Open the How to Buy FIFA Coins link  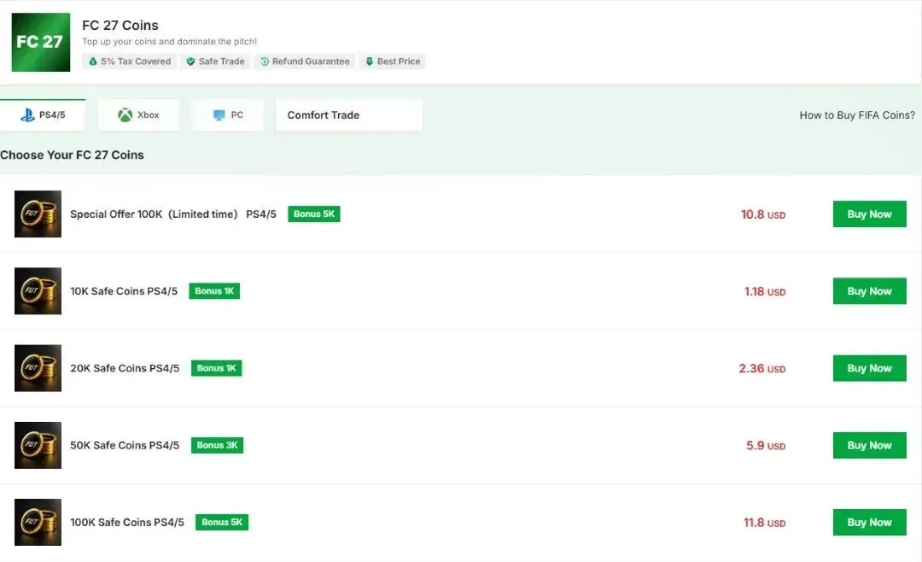[x=857, y=115]
